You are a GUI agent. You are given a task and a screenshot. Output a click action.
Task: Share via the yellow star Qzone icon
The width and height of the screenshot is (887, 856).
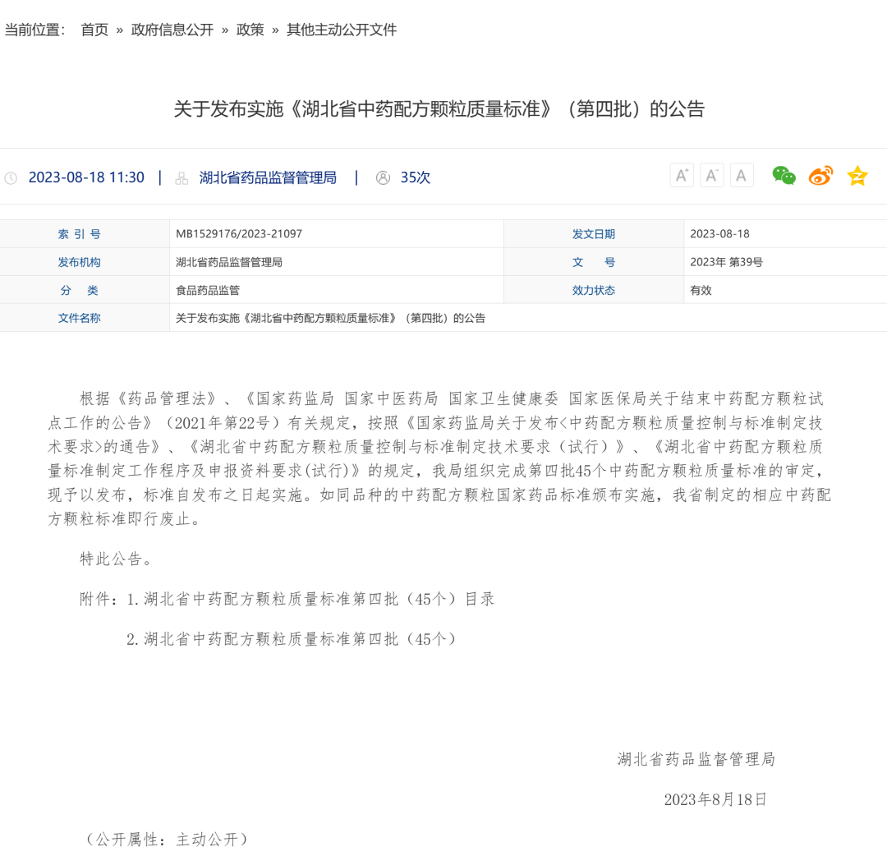tap(857, 176)
